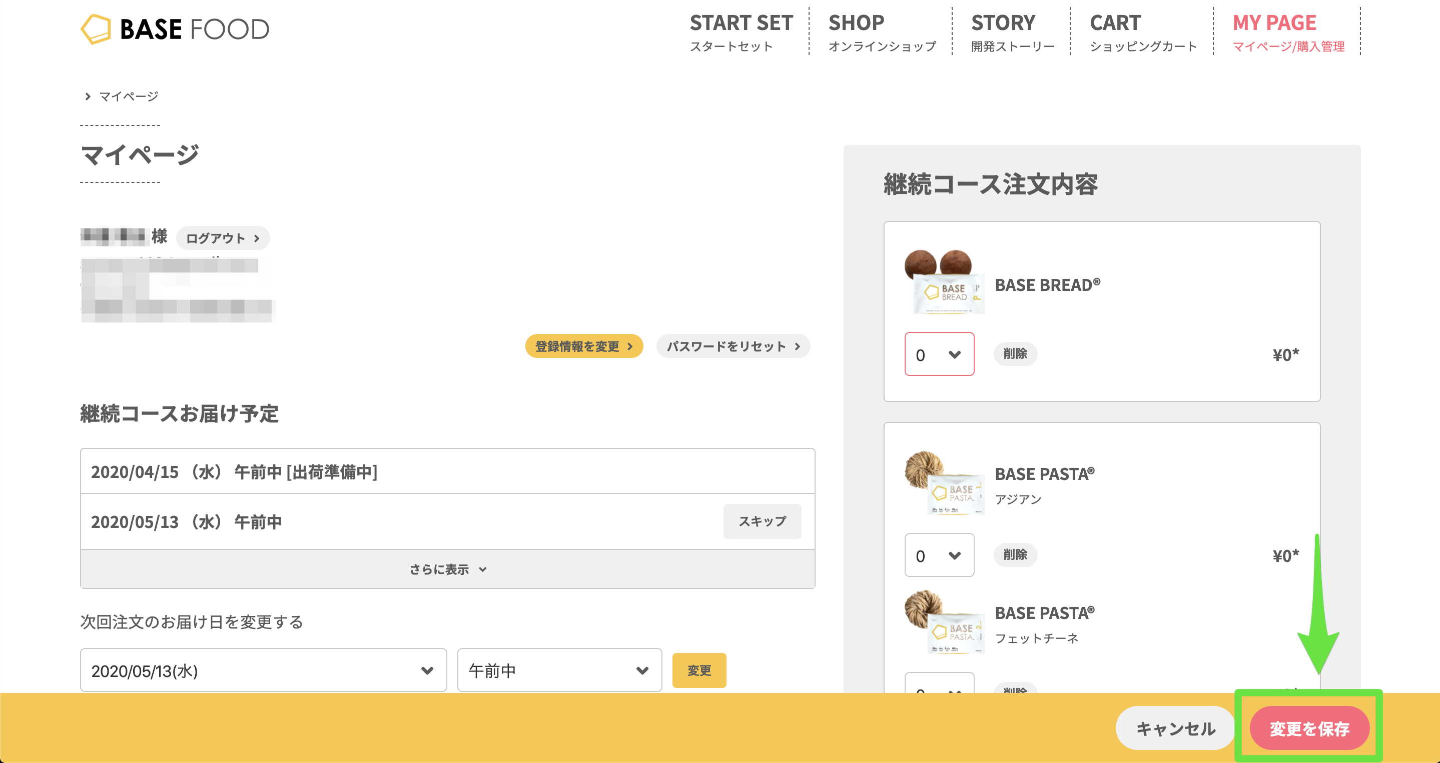Click the ¥0* price of BASE BREAD
Viewport: 1440px width, 763px height.
tap(1286, 354)
